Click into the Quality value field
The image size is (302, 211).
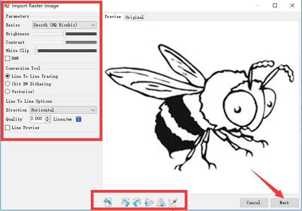point(38,119)
